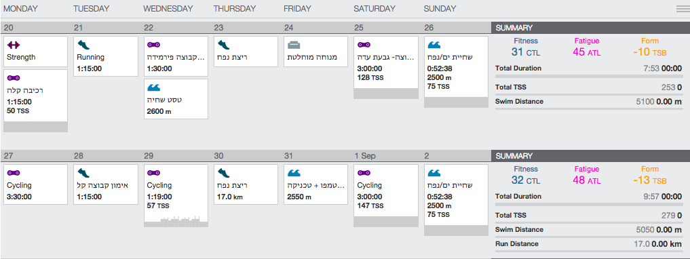Click the running shoe icon on Tuesday 21
The image size is (690, 259).
83,45
